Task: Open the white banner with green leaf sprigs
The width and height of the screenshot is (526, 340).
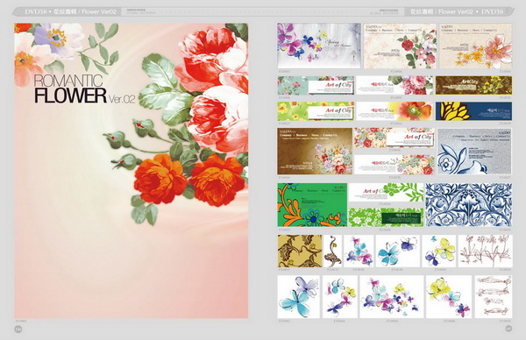Action: [386, 192]
